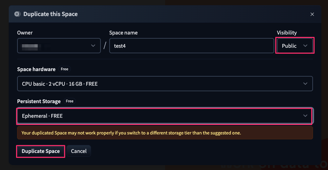Click the storage tier warning message
This screenshot has height=170, width=328.
(165, 133)
